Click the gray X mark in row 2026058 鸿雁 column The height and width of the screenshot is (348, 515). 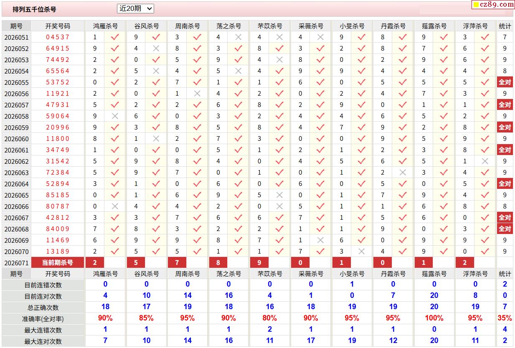[115, 116]
